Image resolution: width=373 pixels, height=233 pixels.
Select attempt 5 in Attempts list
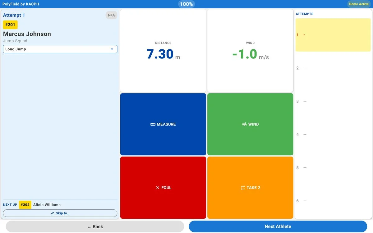(333, 168)
